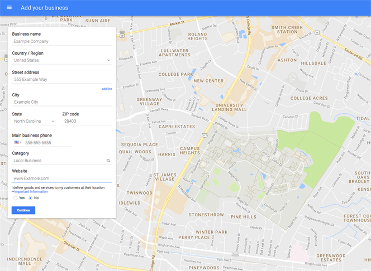Screen dimensions: 371x271
Task: Click the 1411 road shield on map
Action: point(235,254)
